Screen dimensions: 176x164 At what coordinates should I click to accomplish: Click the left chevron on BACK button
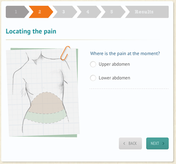125,143
